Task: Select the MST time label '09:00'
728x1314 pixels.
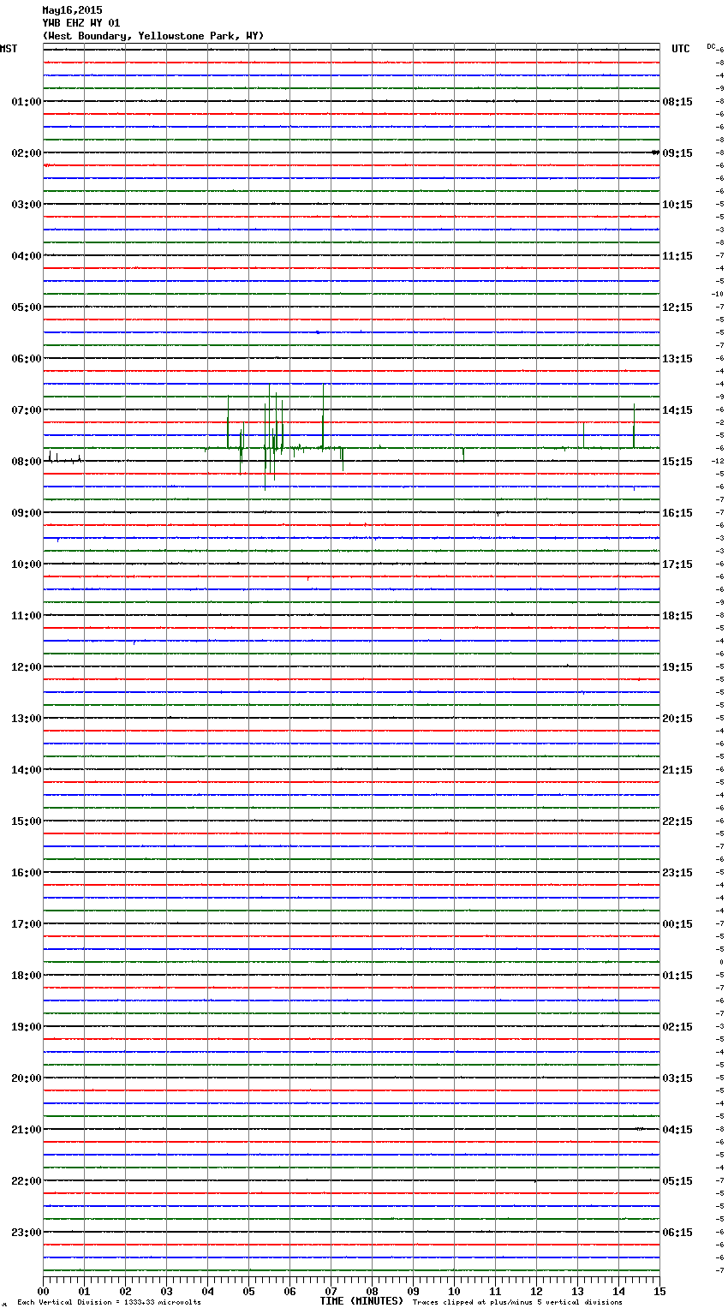Action: pyautogui.click(x=27, y=513)
